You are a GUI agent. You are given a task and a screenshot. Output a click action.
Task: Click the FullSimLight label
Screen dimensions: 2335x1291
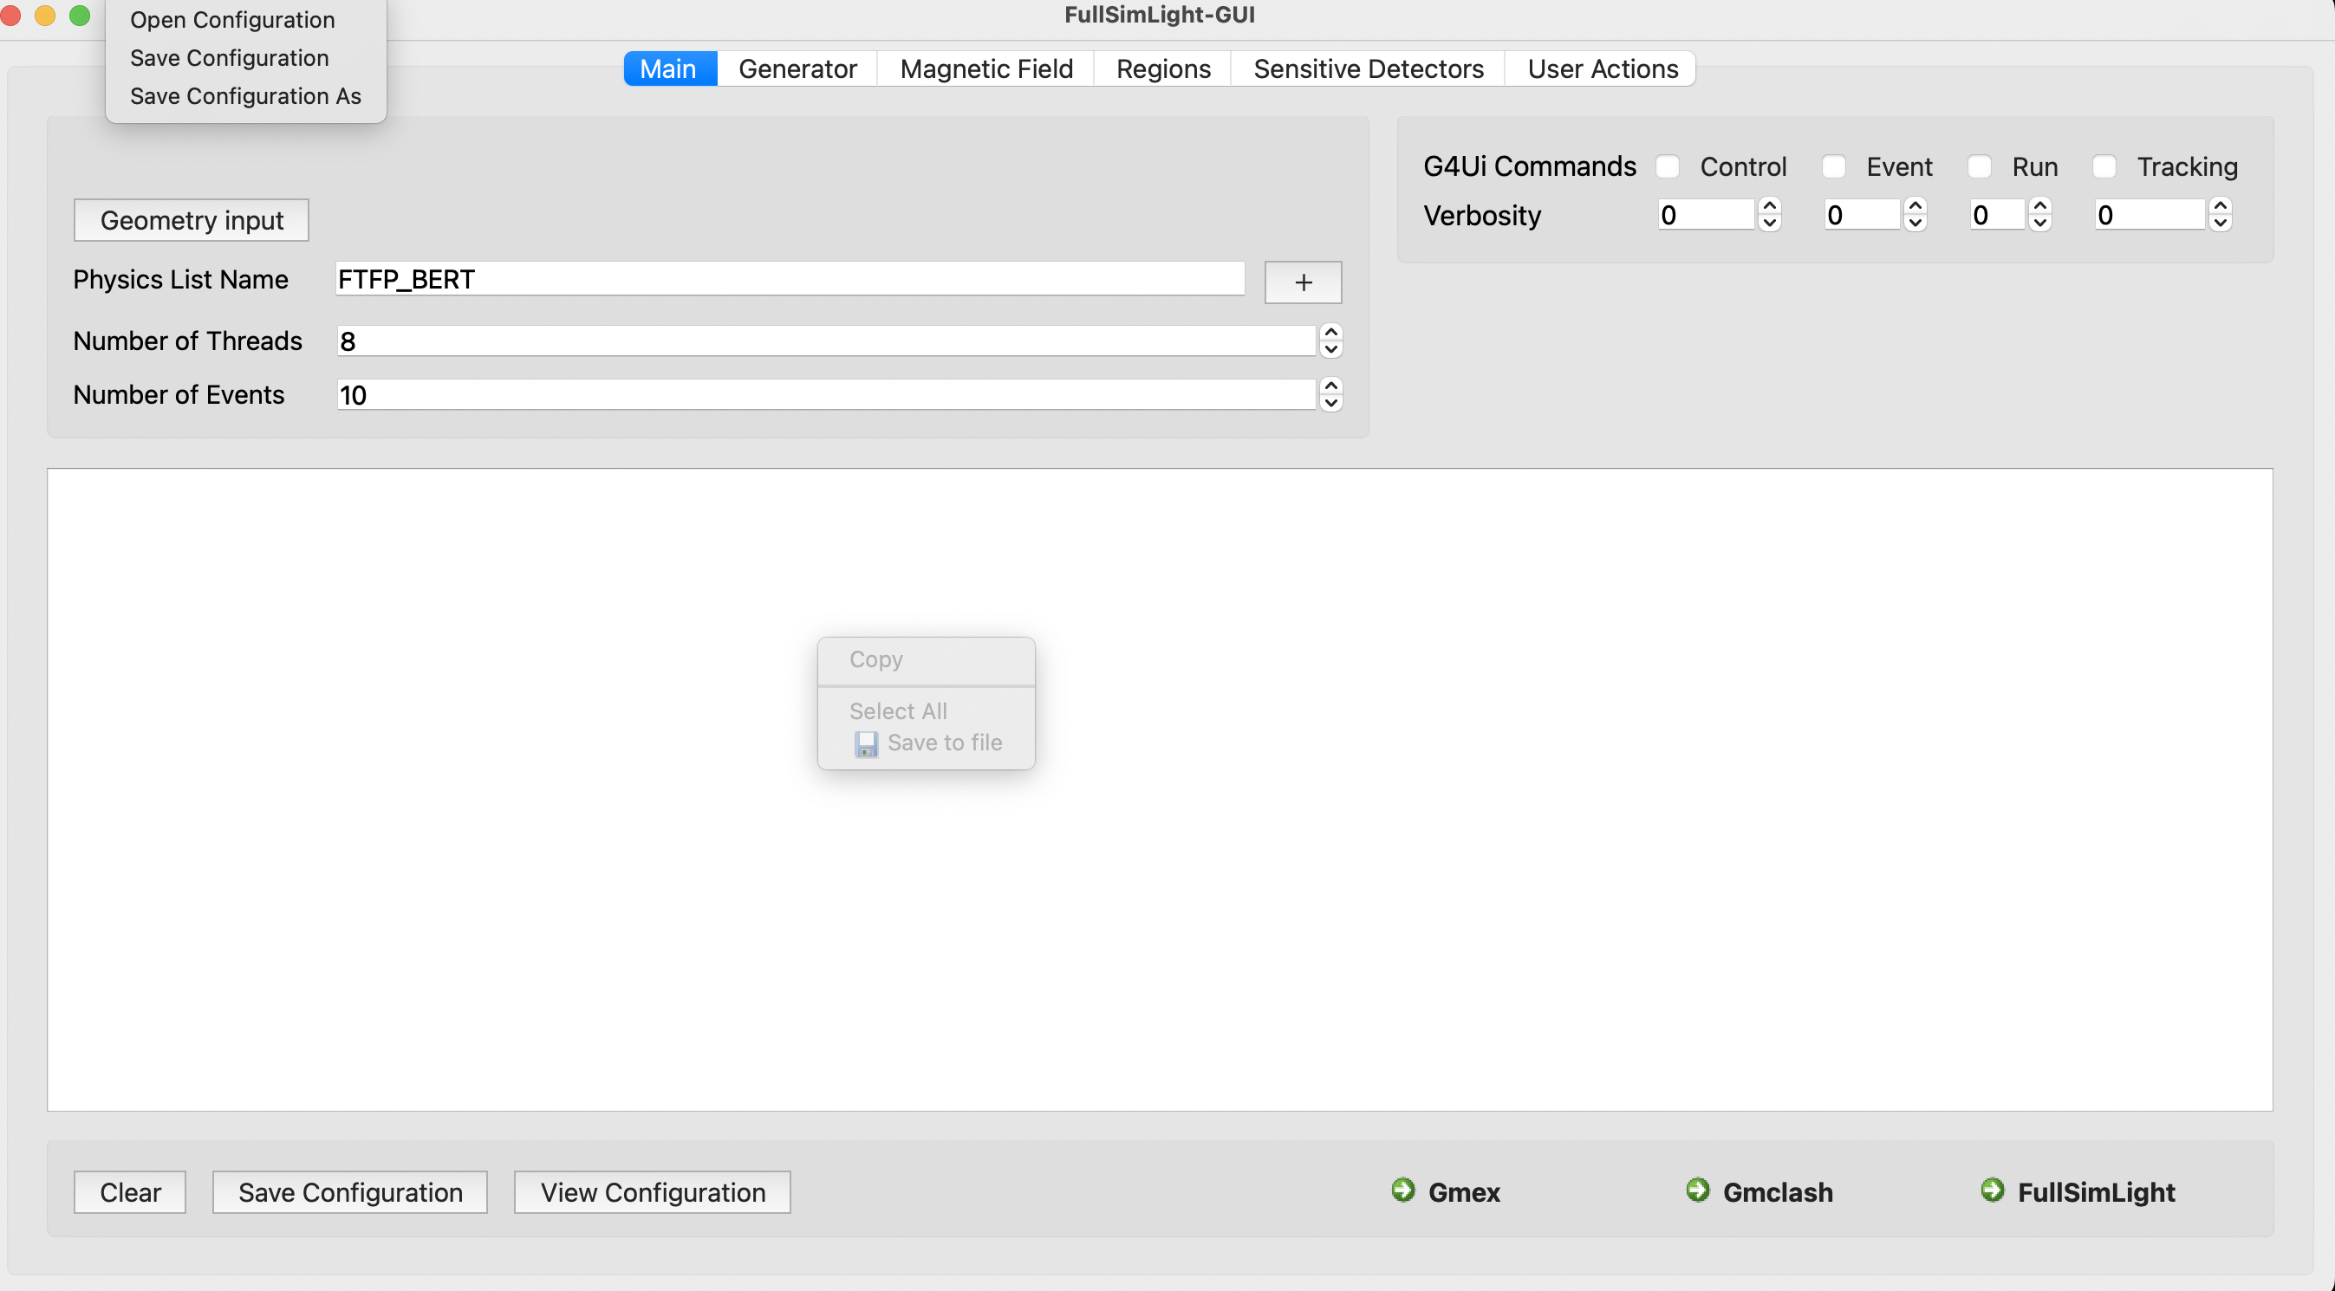(2096, 1192)
